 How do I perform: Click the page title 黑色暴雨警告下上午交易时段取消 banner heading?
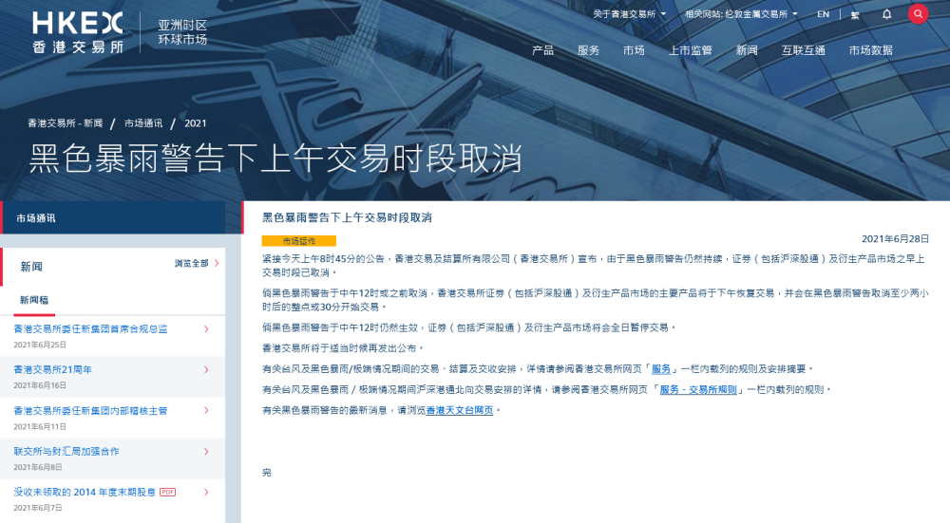tap(275, 159)
